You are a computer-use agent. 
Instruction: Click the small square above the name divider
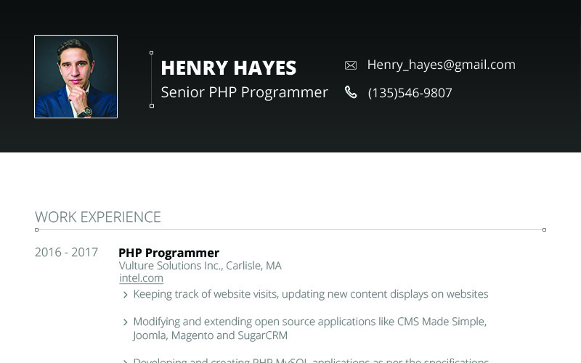tap(151, 53)
